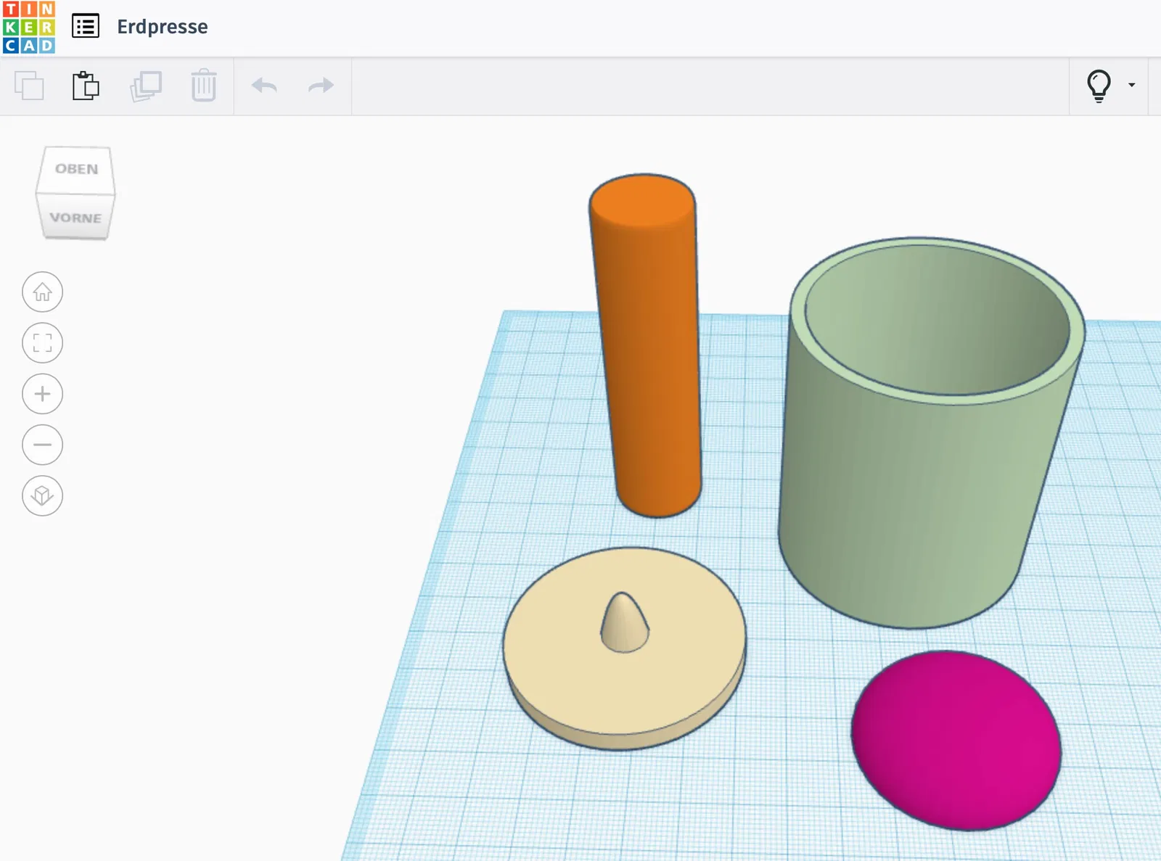Click the Duplicate and repeat icon
This screenshot has width=1161, height=861.
pyautogui.click(x=146, y=86)
